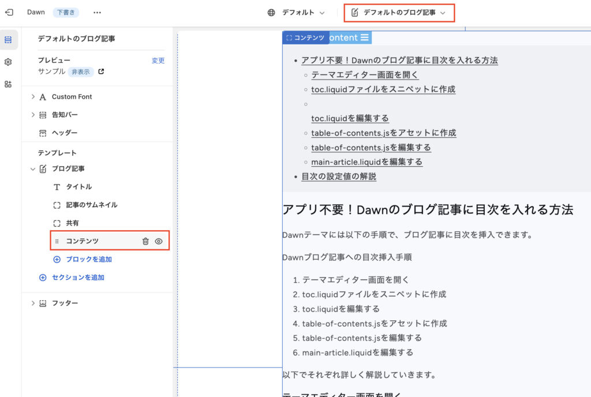The height and width of the screenshot is (397, 591).
Task: Expand the 告知バー section
Action: coord(33,115)
